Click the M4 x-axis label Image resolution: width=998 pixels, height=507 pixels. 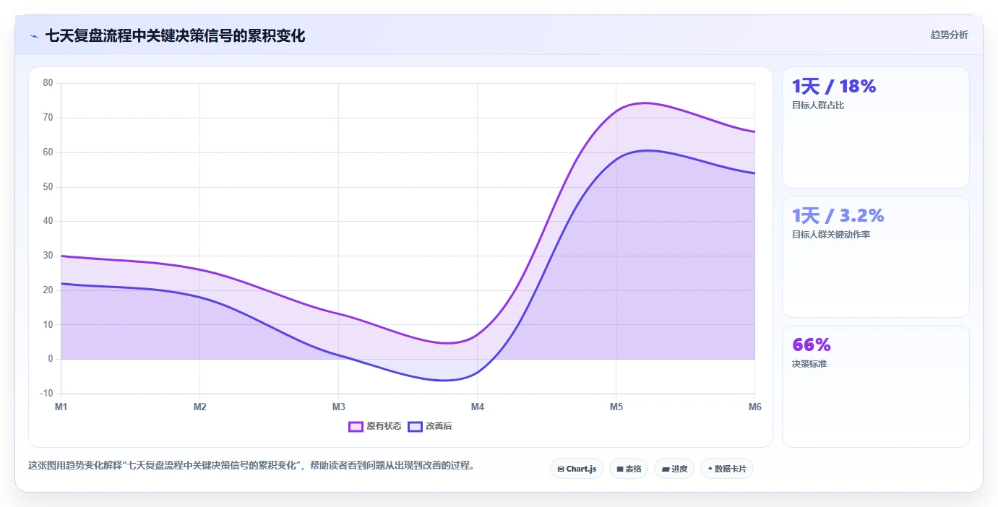[478, 407]
